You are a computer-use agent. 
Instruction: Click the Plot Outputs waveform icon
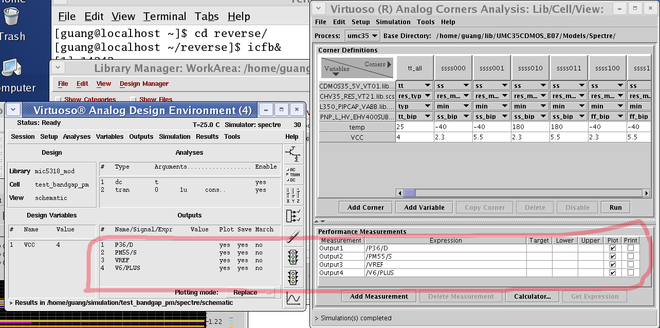(x=293, y=298)
